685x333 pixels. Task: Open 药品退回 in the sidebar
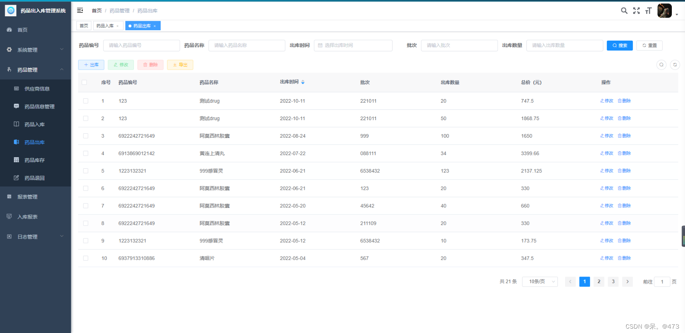click(x=35, y=178)
